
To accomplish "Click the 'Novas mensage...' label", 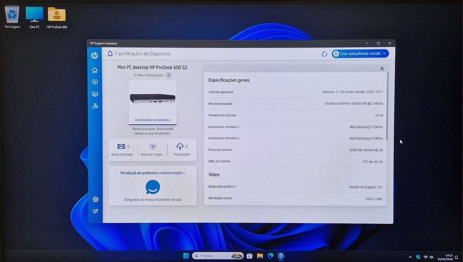I will (122, 155).
